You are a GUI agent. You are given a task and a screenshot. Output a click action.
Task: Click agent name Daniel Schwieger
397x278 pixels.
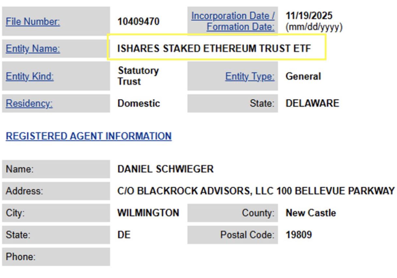(x=166, y=169)
